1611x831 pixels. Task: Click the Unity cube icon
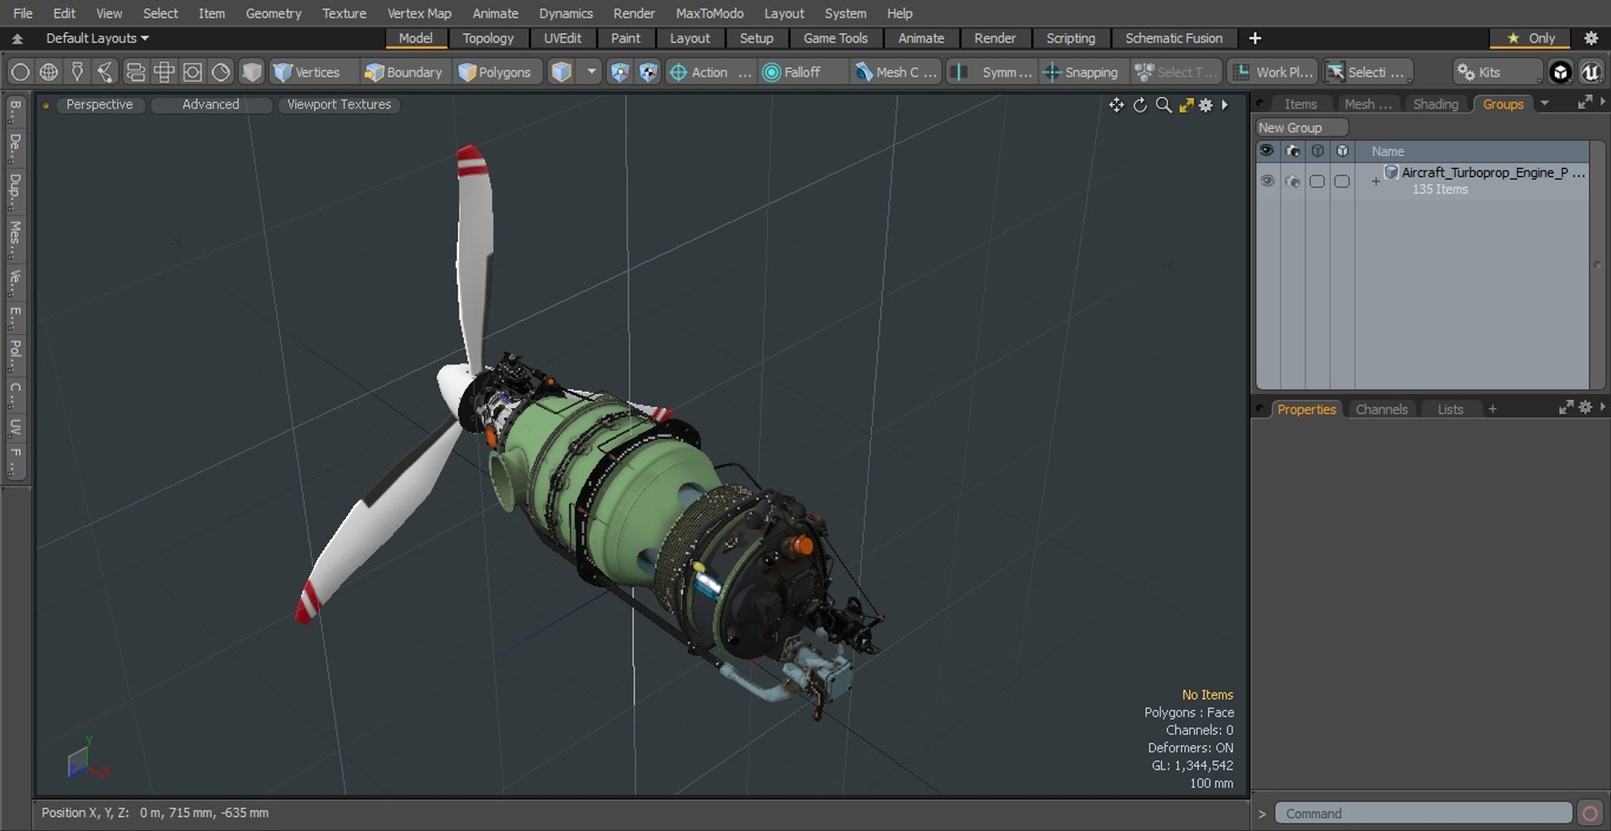1561,72
